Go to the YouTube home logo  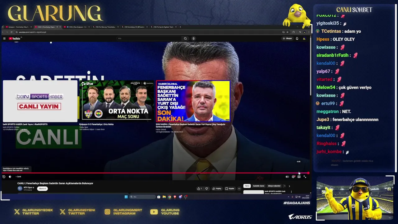tap(15, 39)
